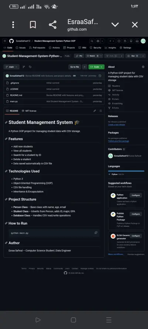Image resolution: width=148 pixels, height=329 pixels.
Task: View branches via the branch icon
Action: coord(24,67)
